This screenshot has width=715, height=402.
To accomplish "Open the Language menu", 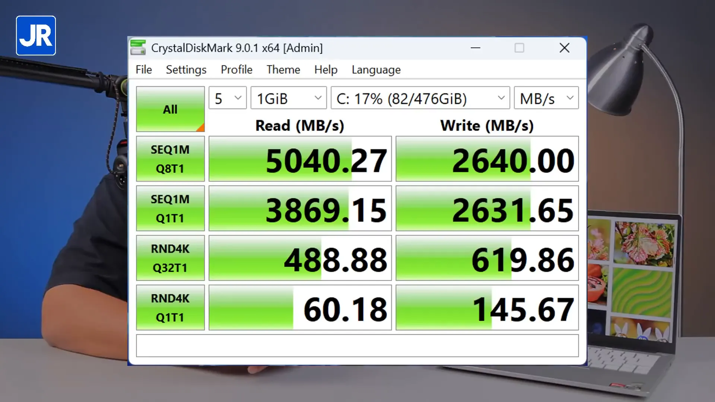I will pos(376,70).
